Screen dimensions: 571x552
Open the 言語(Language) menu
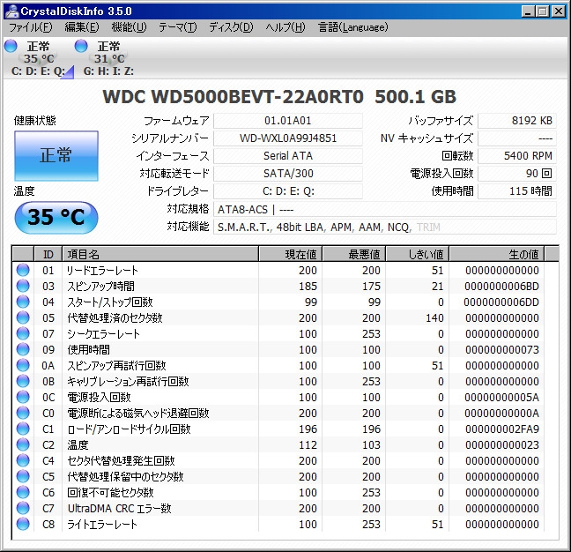pyautogui.click(x=352, y=27)
